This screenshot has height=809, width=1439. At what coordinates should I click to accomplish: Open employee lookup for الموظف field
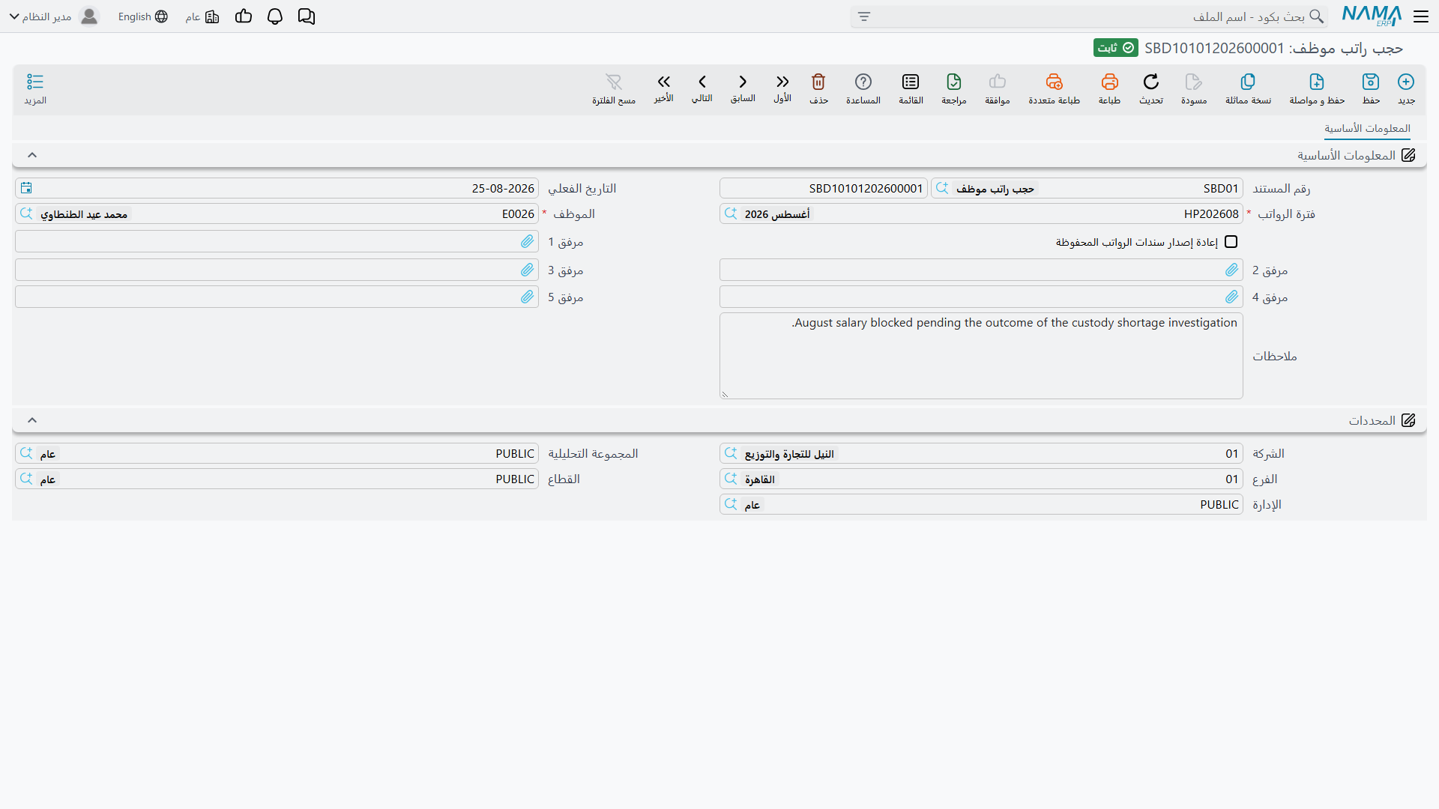pyautogui.click(x=27, y=213)
